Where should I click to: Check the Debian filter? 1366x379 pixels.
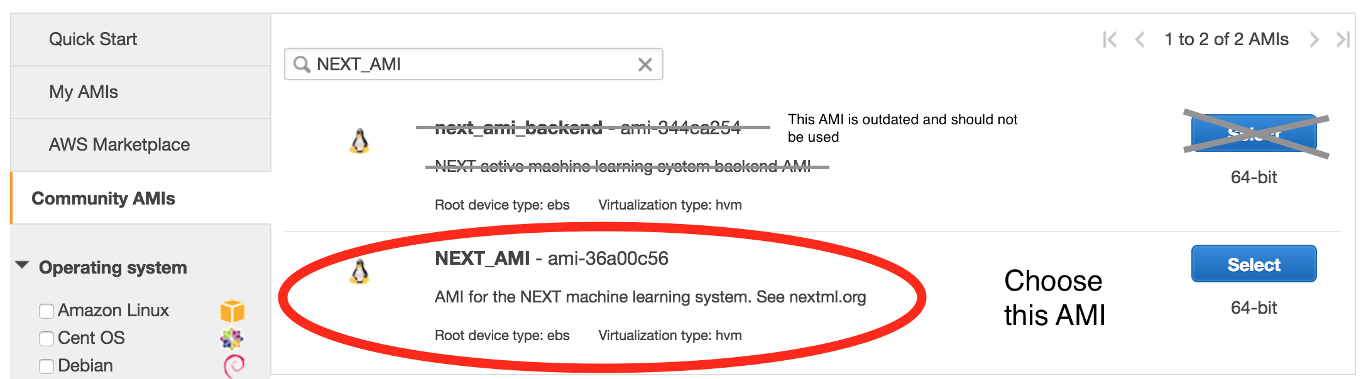pyautogui.click(x=46, y=366)
